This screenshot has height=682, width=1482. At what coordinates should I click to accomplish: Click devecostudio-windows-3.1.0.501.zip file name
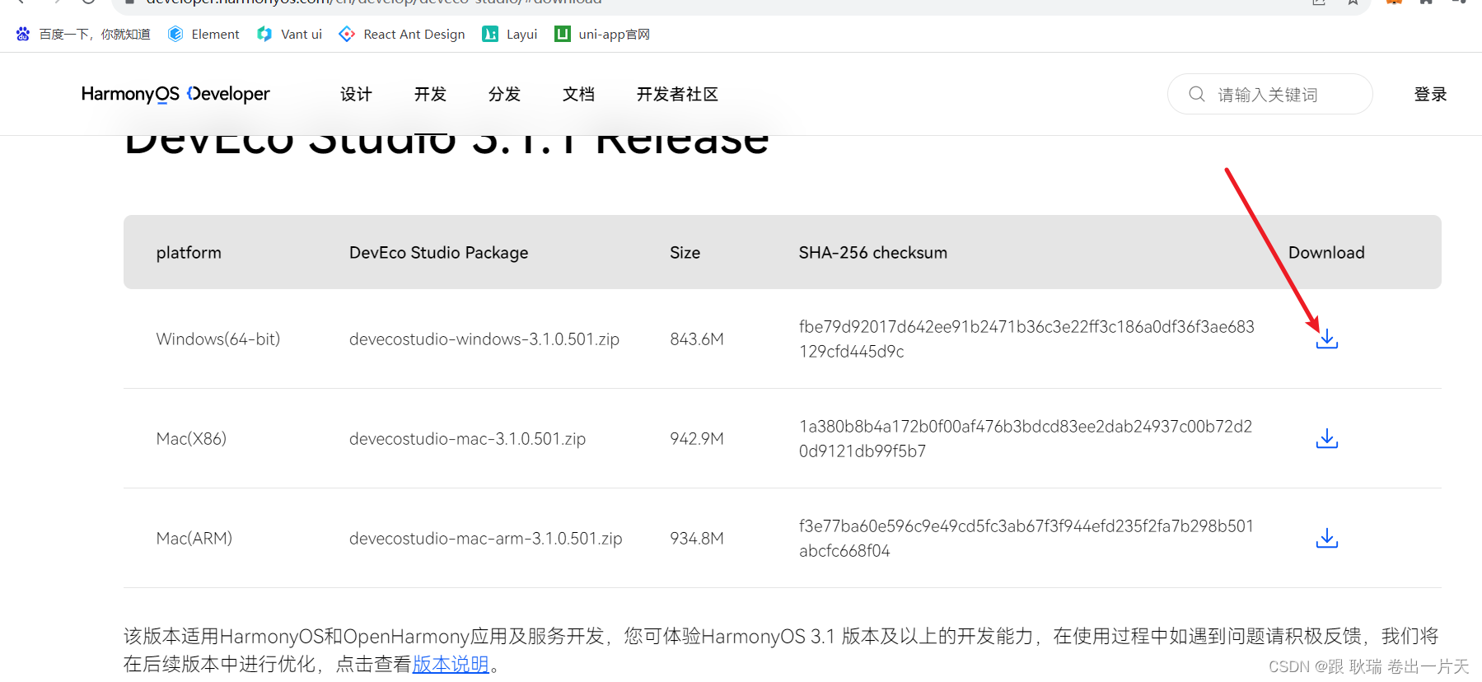[x=484, y=339]
